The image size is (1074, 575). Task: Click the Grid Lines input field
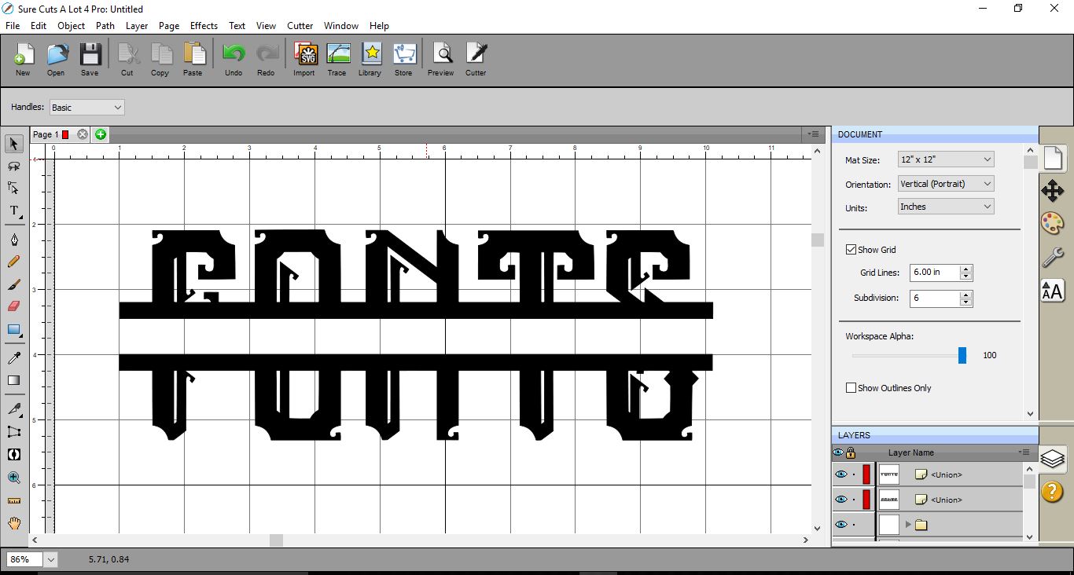935,273
